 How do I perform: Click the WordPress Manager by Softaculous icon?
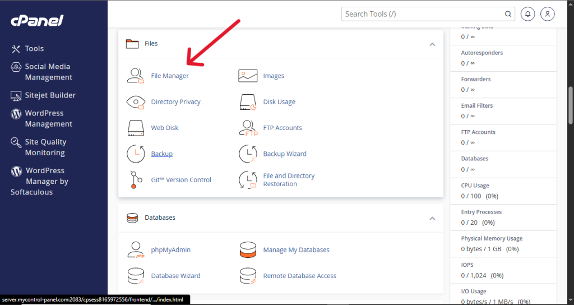coord(16,171)
